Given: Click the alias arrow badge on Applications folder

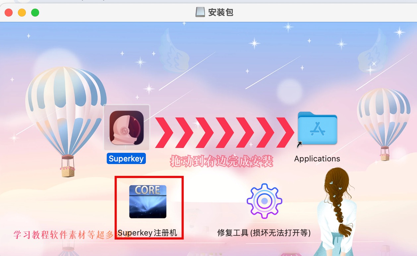Looking at the screenshot, I should point(300,144).
